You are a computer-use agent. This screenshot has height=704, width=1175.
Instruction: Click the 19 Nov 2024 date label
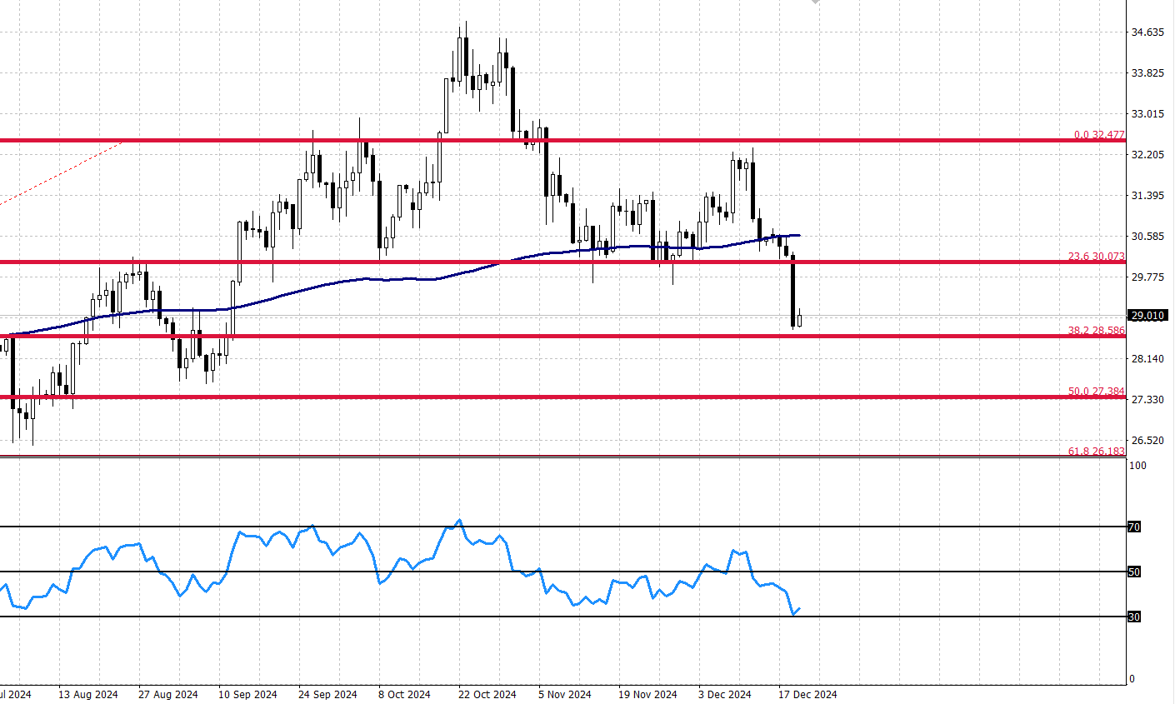click(647, 695)
